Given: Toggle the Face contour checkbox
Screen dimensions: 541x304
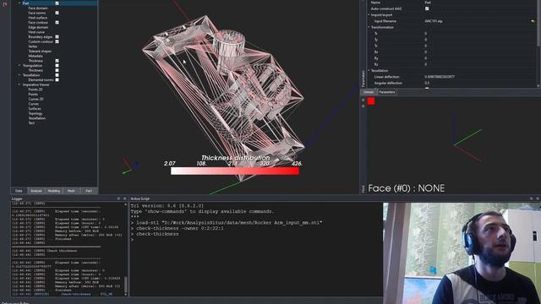Looking at the screenshot, I should pos(57,23).
